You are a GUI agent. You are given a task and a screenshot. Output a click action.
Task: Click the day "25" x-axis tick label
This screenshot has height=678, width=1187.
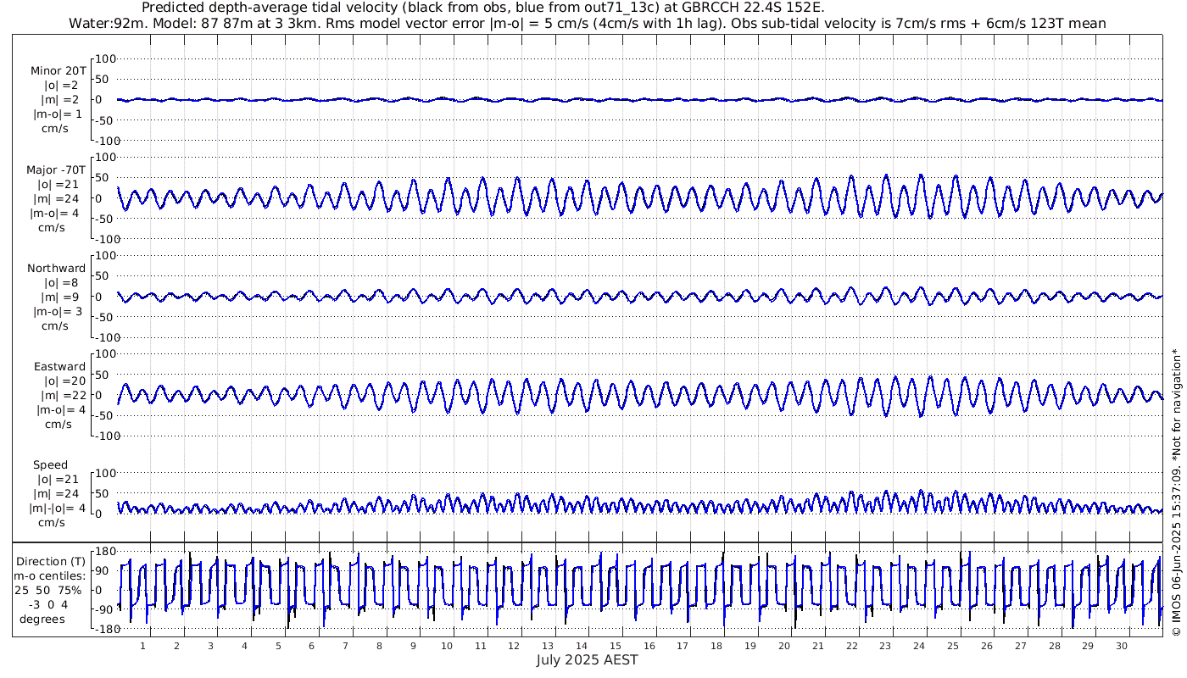pos(952,646)
